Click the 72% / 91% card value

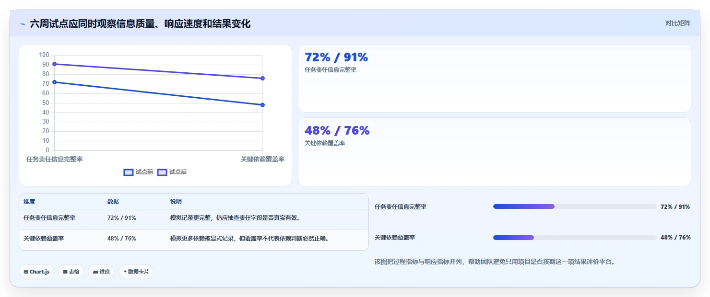(x=336, y=57)
